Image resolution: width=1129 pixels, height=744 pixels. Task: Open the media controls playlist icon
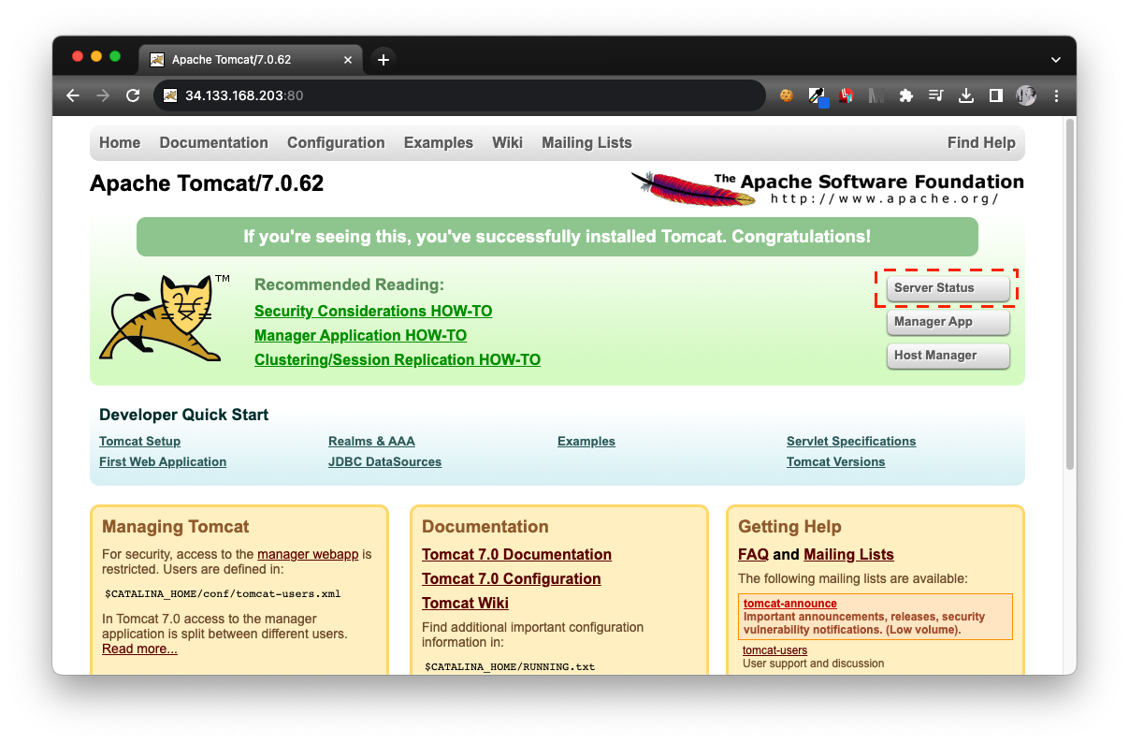[936, 95]
